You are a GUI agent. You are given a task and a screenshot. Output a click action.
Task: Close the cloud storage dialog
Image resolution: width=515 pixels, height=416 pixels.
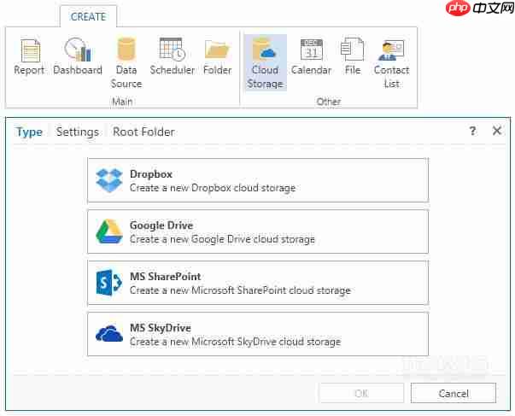point(497,131)
